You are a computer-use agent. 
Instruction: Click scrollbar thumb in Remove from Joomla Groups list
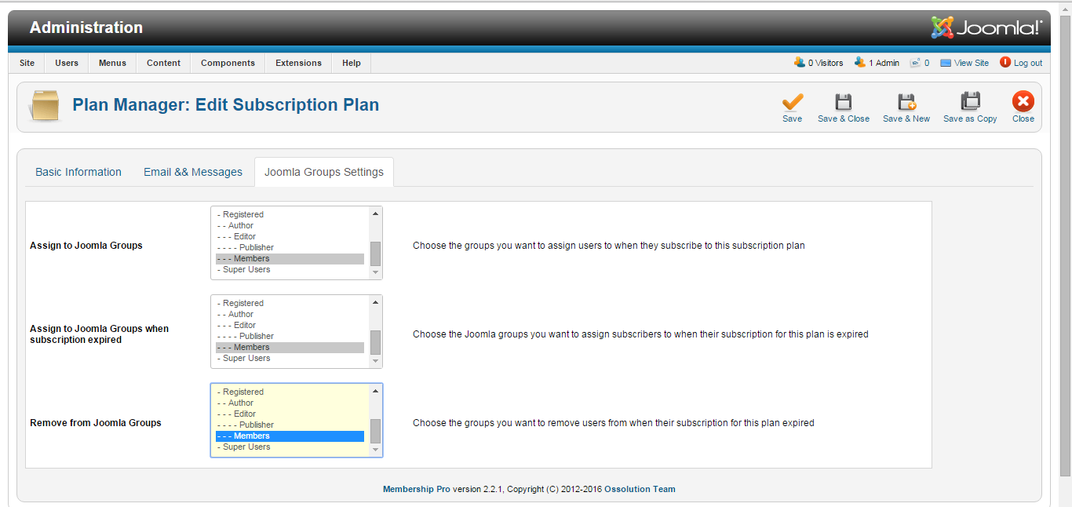click(x=375, y=431)
